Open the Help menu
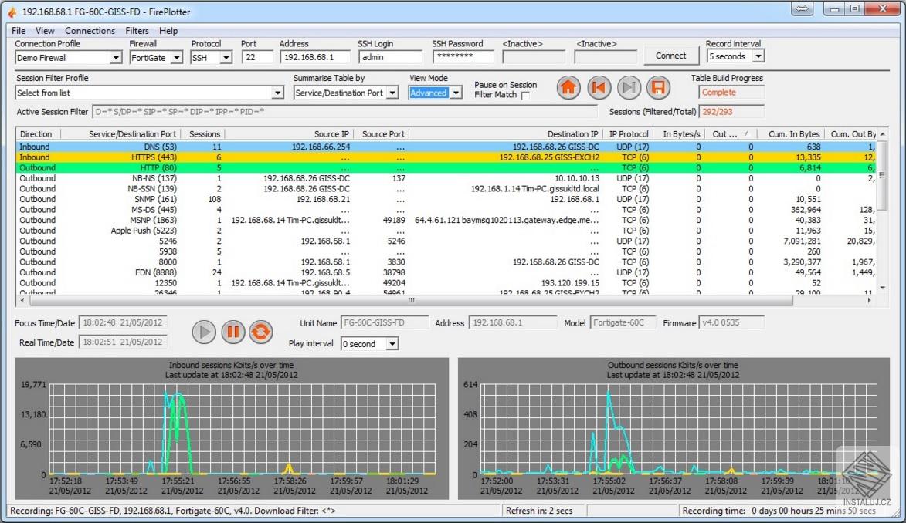The height and width of the screenshot is (523, 906). (x=168, y=31)
